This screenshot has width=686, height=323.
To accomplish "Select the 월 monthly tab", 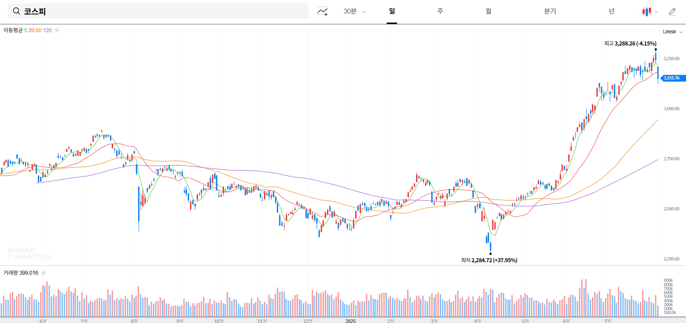I will pyautogui.click(x=488, y=11).
